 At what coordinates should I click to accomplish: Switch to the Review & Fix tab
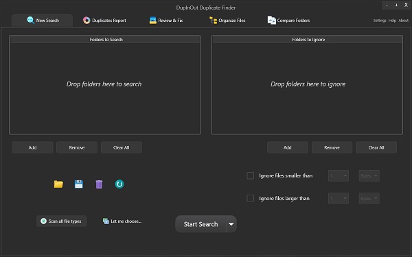pyautogui.click(x=166, y=20)
